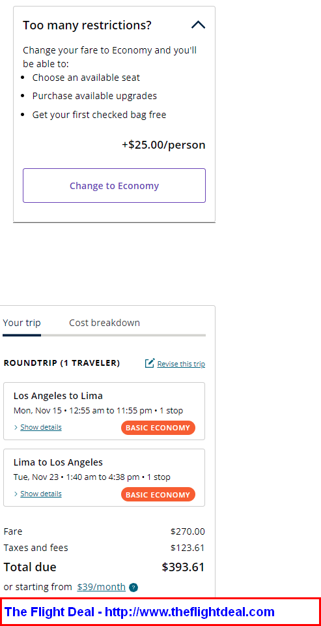Open the $39/month financing link
321x626 pixels.
pyautogui.click(x=102, y=587)
